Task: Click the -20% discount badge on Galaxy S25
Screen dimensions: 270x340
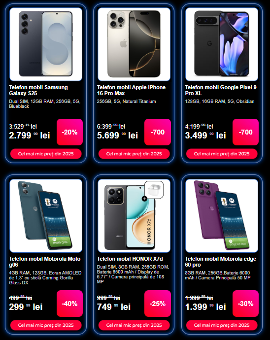Action: pyautogui.click(x=69, y=132)
